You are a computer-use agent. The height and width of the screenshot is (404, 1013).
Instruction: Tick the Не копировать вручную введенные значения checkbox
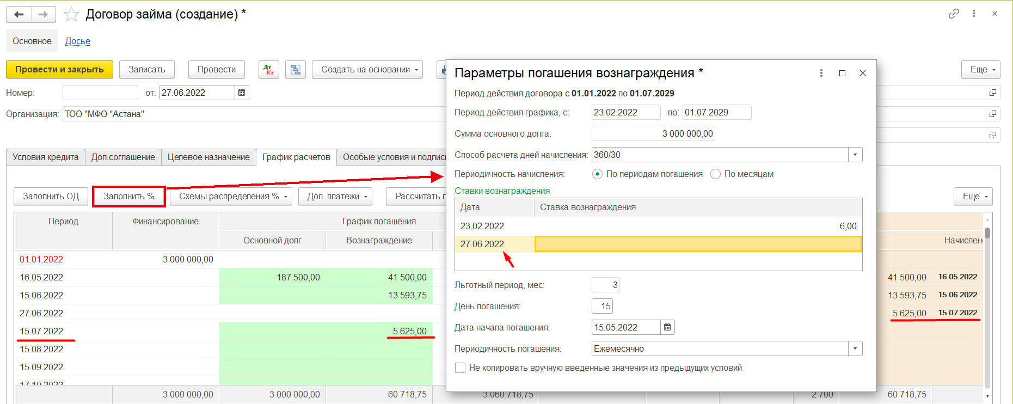point(461,368)
